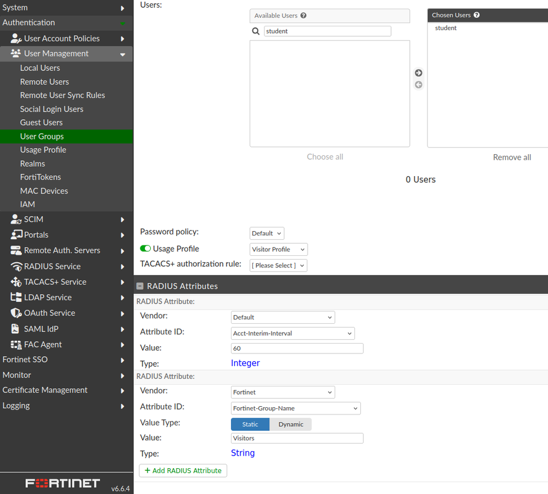Click the student search input field
The height and width of the screenshot is (494, 548).
tap(327, 31)
